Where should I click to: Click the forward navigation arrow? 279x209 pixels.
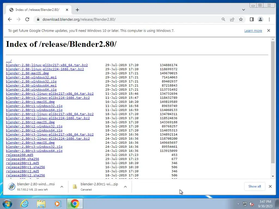tap(19, 19)
